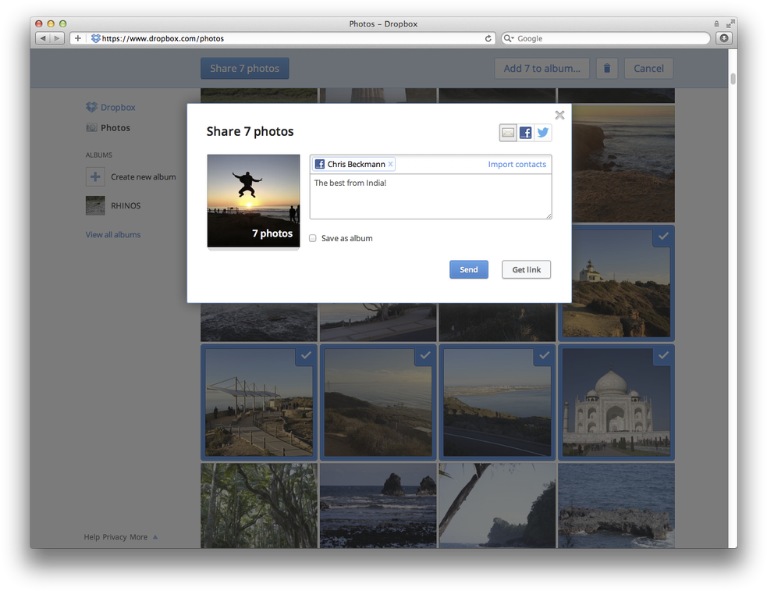Deselect the grassy hillside photo checkmark
767x591 pixels.
(425, 356)
